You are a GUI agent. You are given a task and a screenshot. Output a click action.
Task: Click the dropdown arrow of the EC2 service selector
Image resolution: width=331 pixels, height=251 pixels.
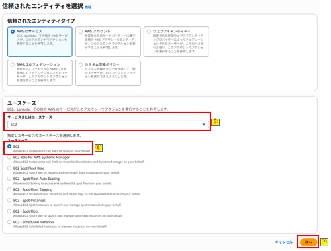pyautogui.click(x=203, y=125)
